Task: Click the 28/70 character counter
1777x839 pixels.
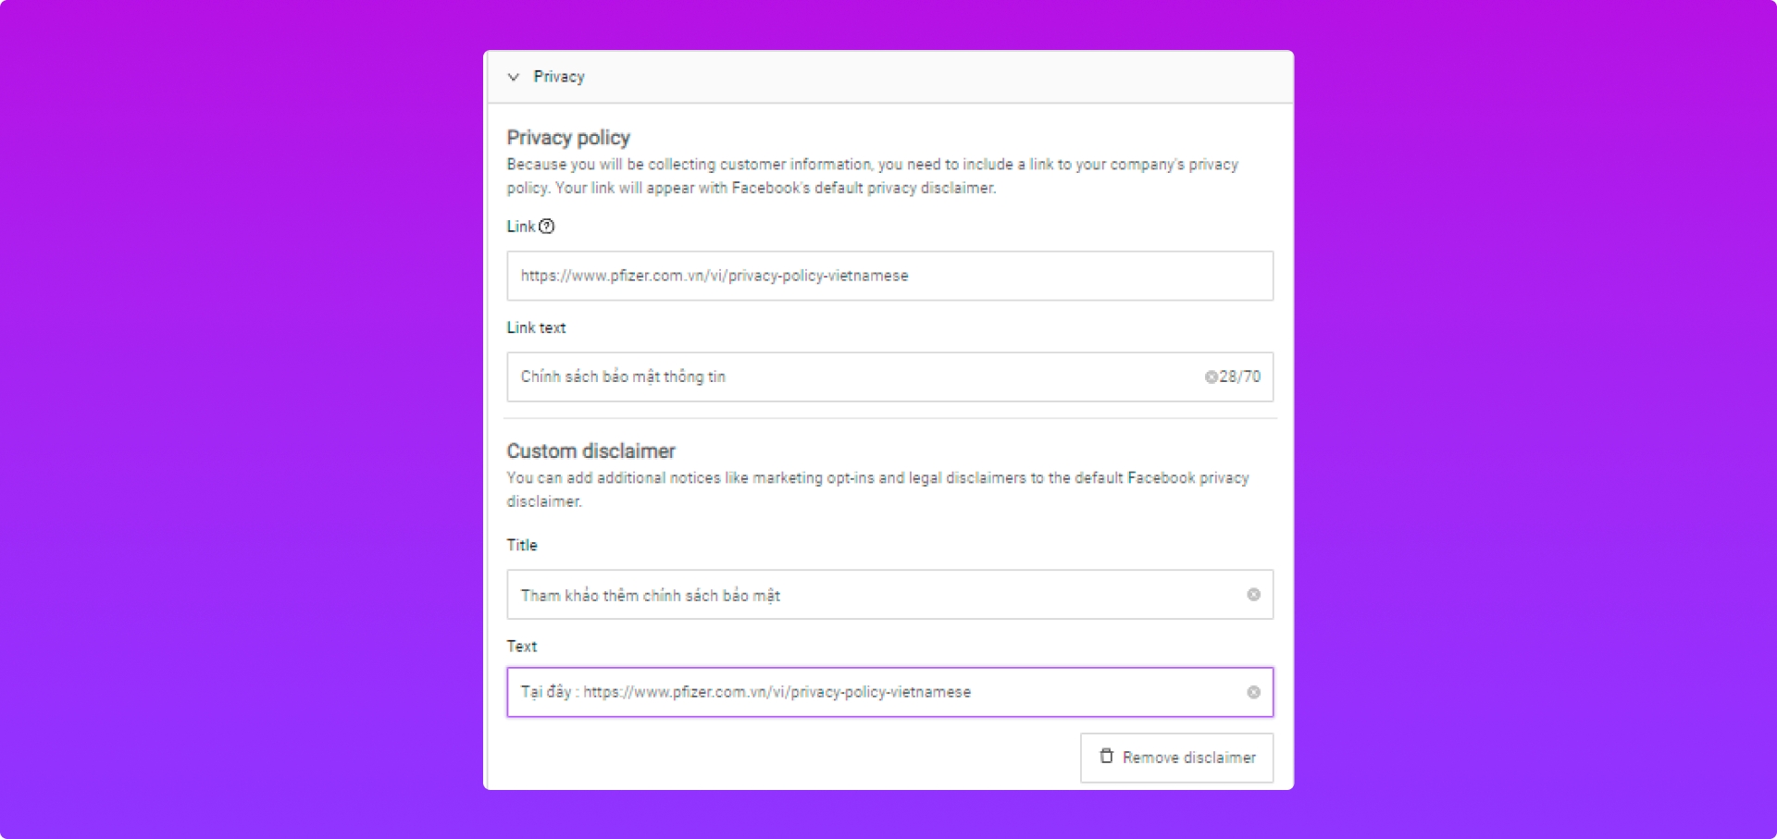Action: [x=1240, y=377]
